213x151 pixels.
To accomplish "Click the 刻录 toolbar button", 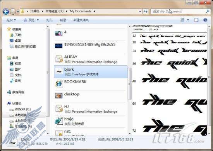I will [x=63, y=20].
